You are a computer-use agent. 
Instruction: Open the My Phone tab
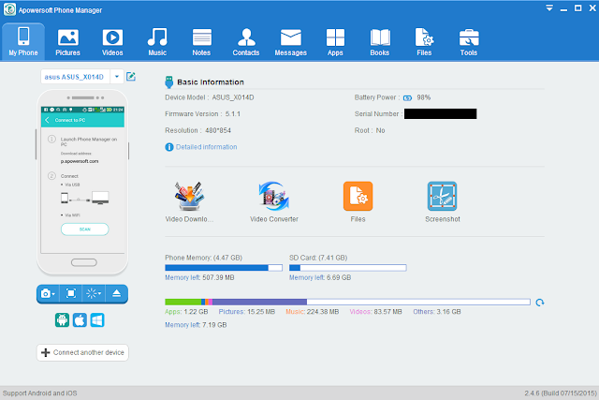23,41
